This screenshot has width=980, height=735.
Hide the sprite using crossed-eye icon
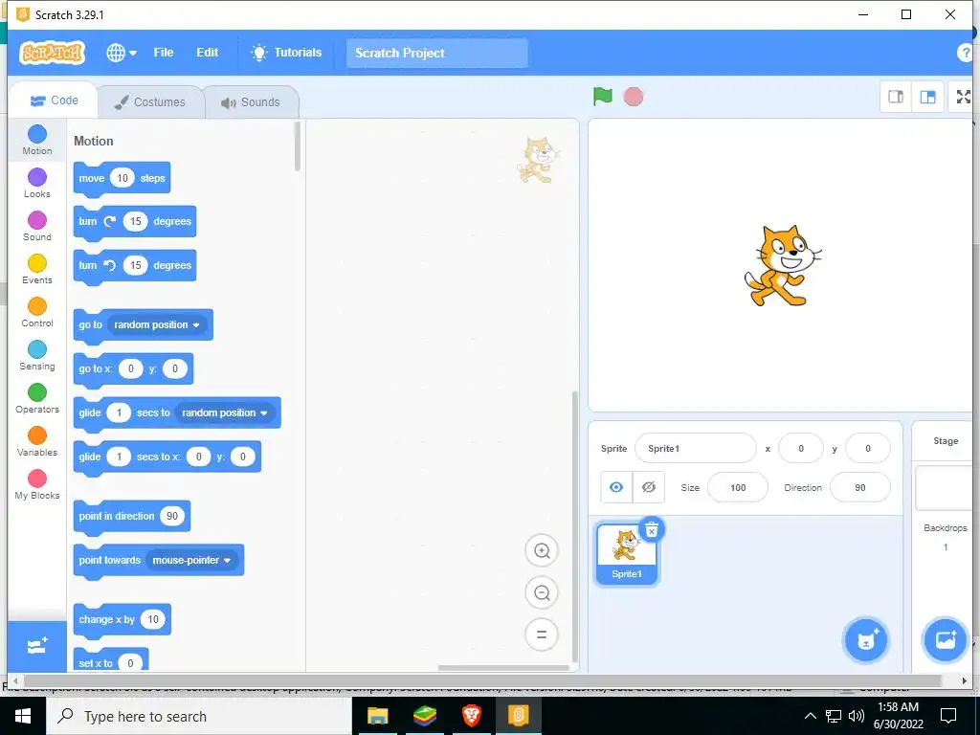pyautogui.click(x=649, y=487)
